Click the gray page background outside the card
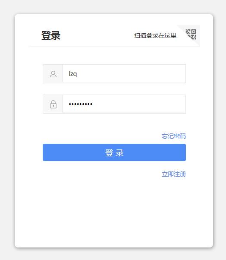 tap(6, 129)
